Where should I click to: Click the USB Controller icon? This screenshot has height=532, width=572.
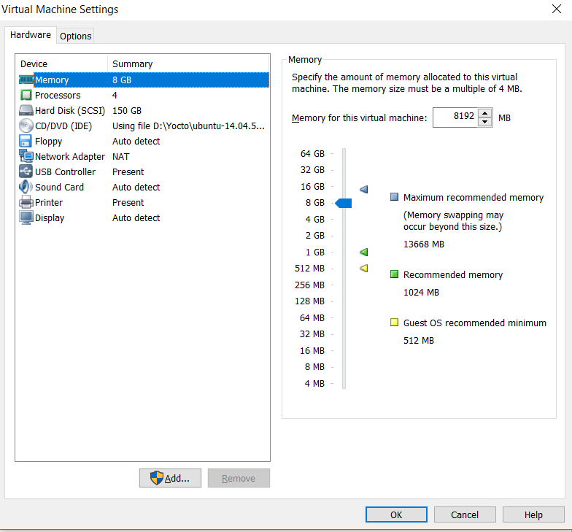tap(26, 171)
